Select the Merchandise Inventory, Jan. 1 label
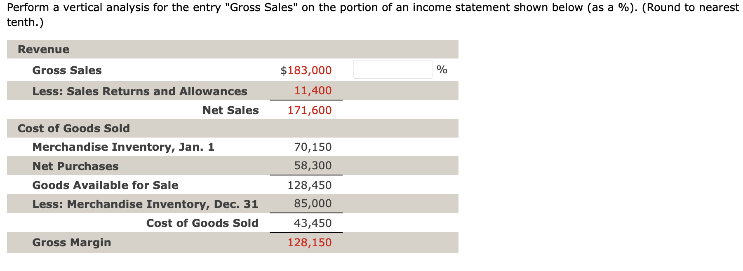Screen dimensions: 743x271 pos(123,147)
